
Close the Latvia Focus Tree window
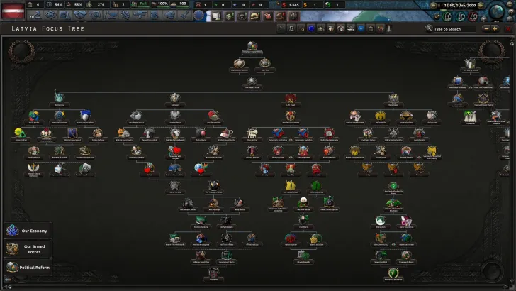(507, 29)
